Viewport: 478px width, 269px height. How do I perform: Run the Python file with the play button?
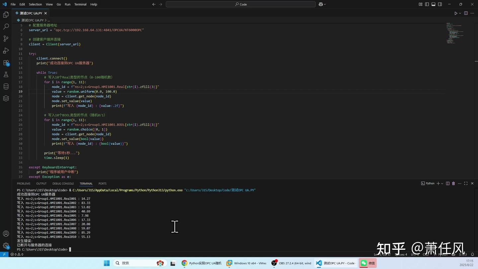pos(456,13)
